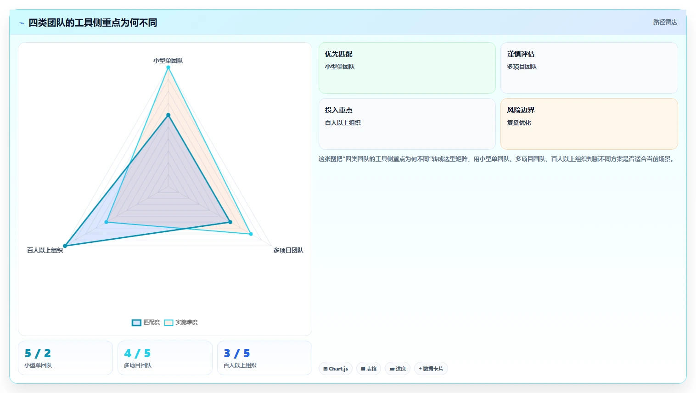Select the 投入重点 card

pos(407,124)
